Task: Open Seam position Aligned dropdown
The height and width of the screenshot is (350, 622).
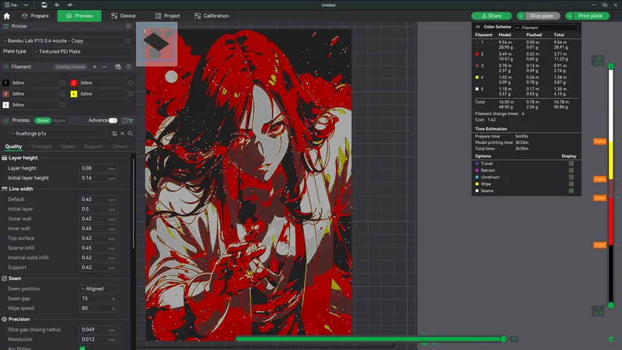Action: (99, 289)
